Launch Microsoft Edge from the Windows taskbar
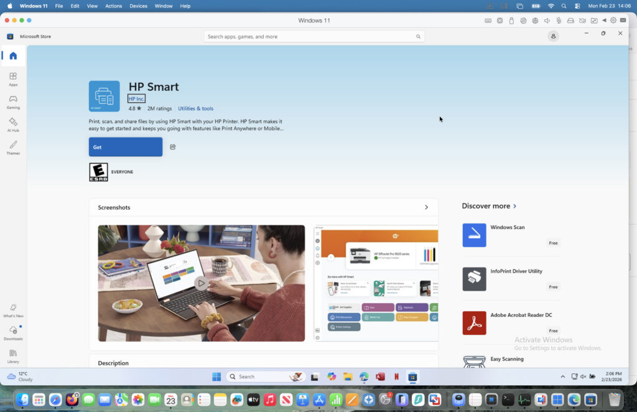 click(x=364, y=377)
